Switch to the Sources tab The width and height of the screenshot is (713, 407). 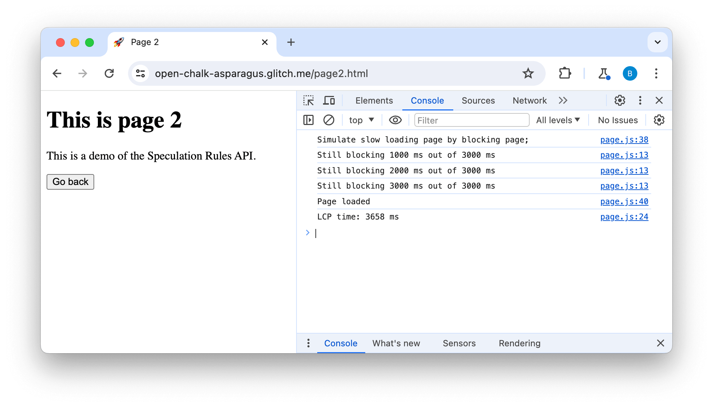[478, 100]
